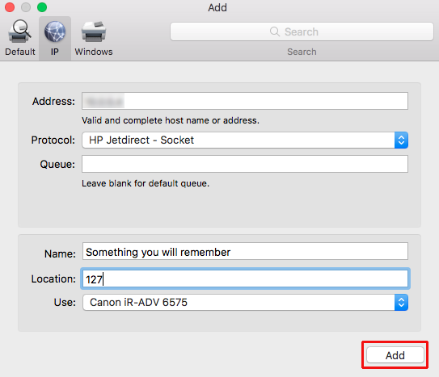This screenshot has width=439, height=377.
Task: Select the Default printer icon
Action: (19, 31)
